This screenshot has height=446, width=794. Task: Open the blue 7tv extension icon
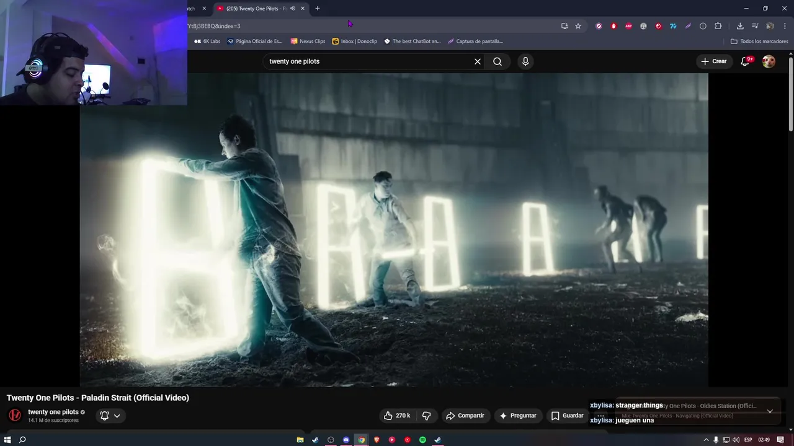click(673, 26)
